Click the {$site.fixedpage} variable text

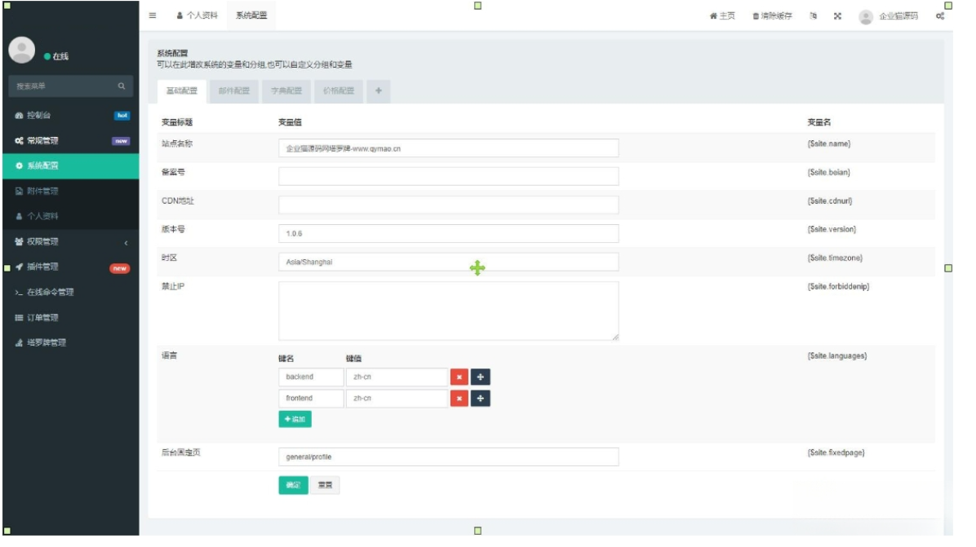click(836, 453)
